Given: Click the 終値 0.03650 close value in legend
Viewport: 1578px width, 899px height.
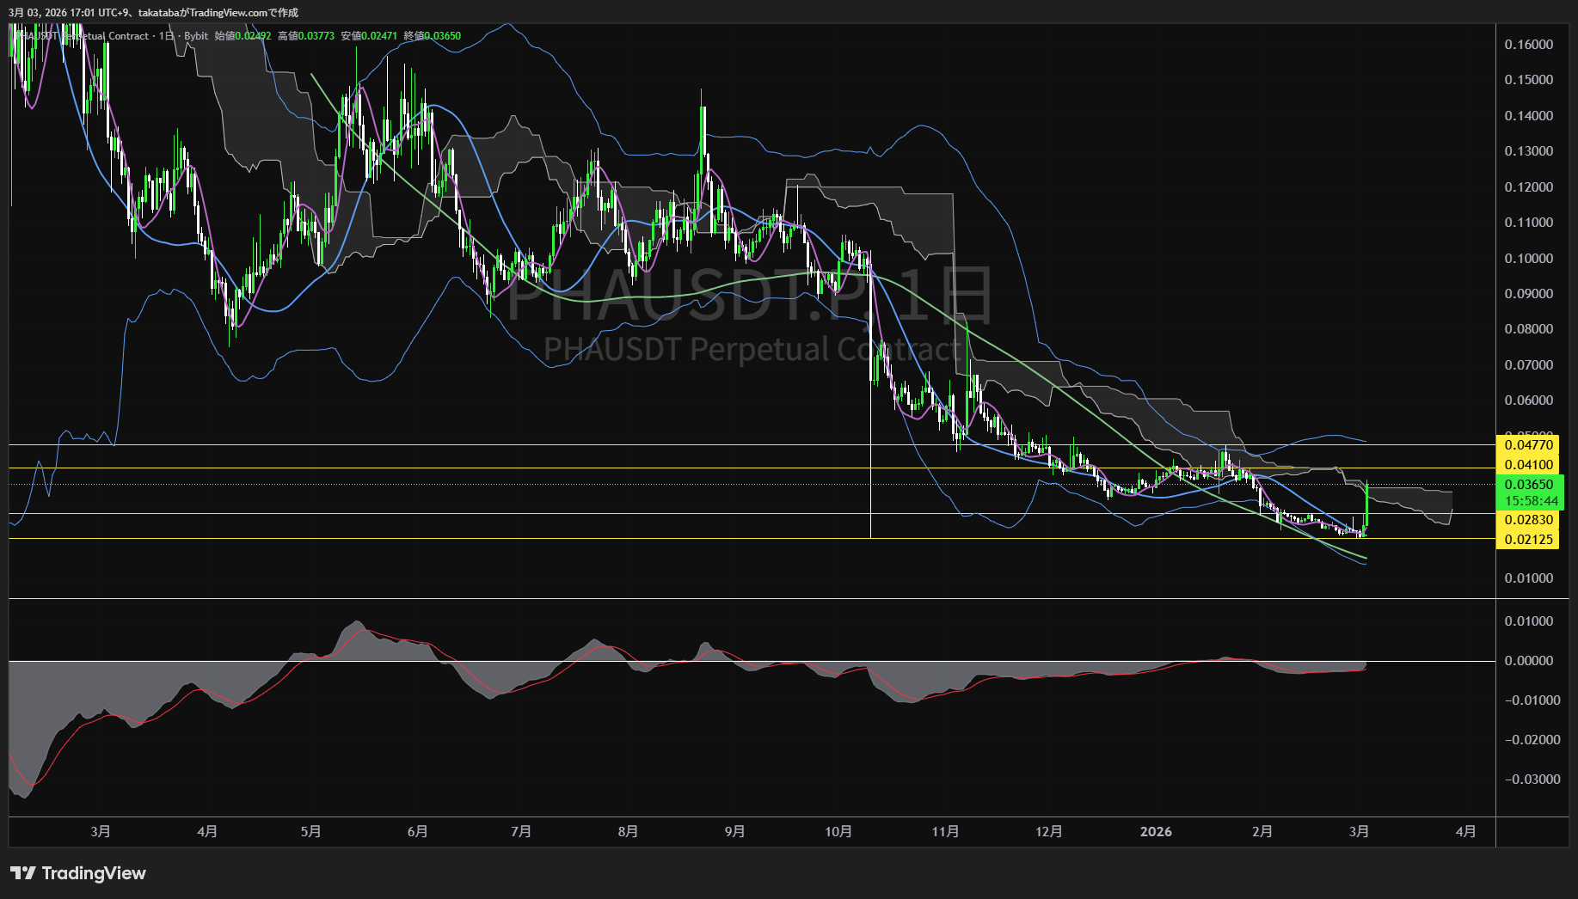Looking at the screenshot, I should pyautogui.click(x=433, y=36).
